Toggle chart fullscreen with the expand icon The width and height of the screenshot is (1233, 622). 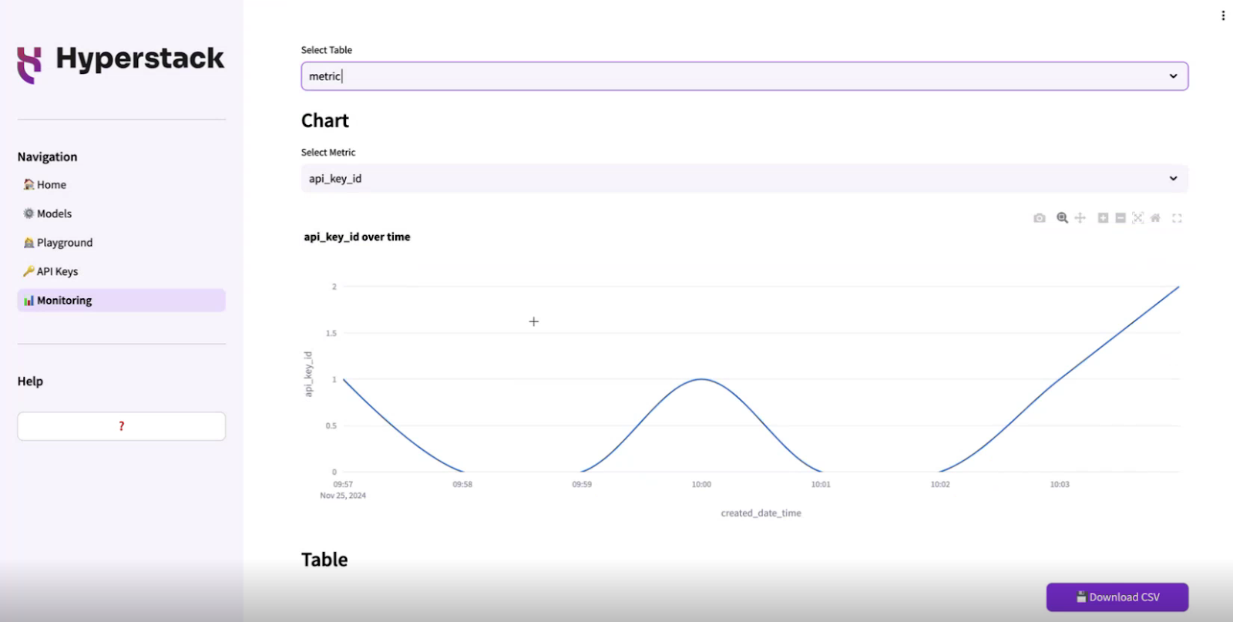click(x=1178, y=218)
